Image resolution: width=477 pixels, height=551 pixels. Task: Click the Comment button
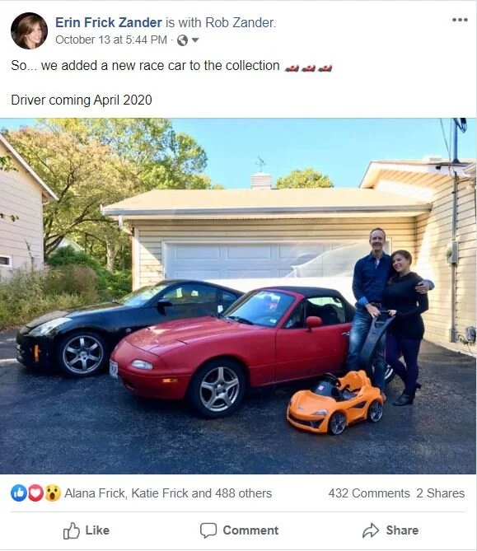(x=239, y=530)
